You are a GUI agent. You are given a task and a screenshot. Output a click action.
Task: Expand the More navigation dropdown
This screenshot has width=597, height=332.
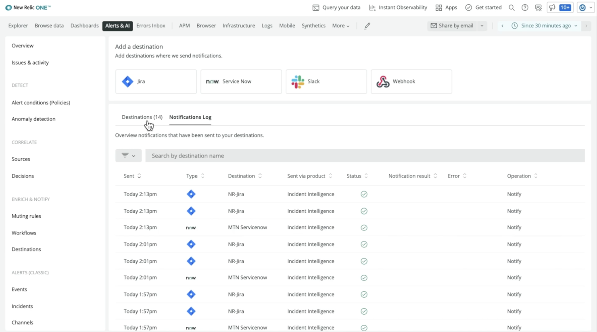pyautogui.click(x=340, y=25)
